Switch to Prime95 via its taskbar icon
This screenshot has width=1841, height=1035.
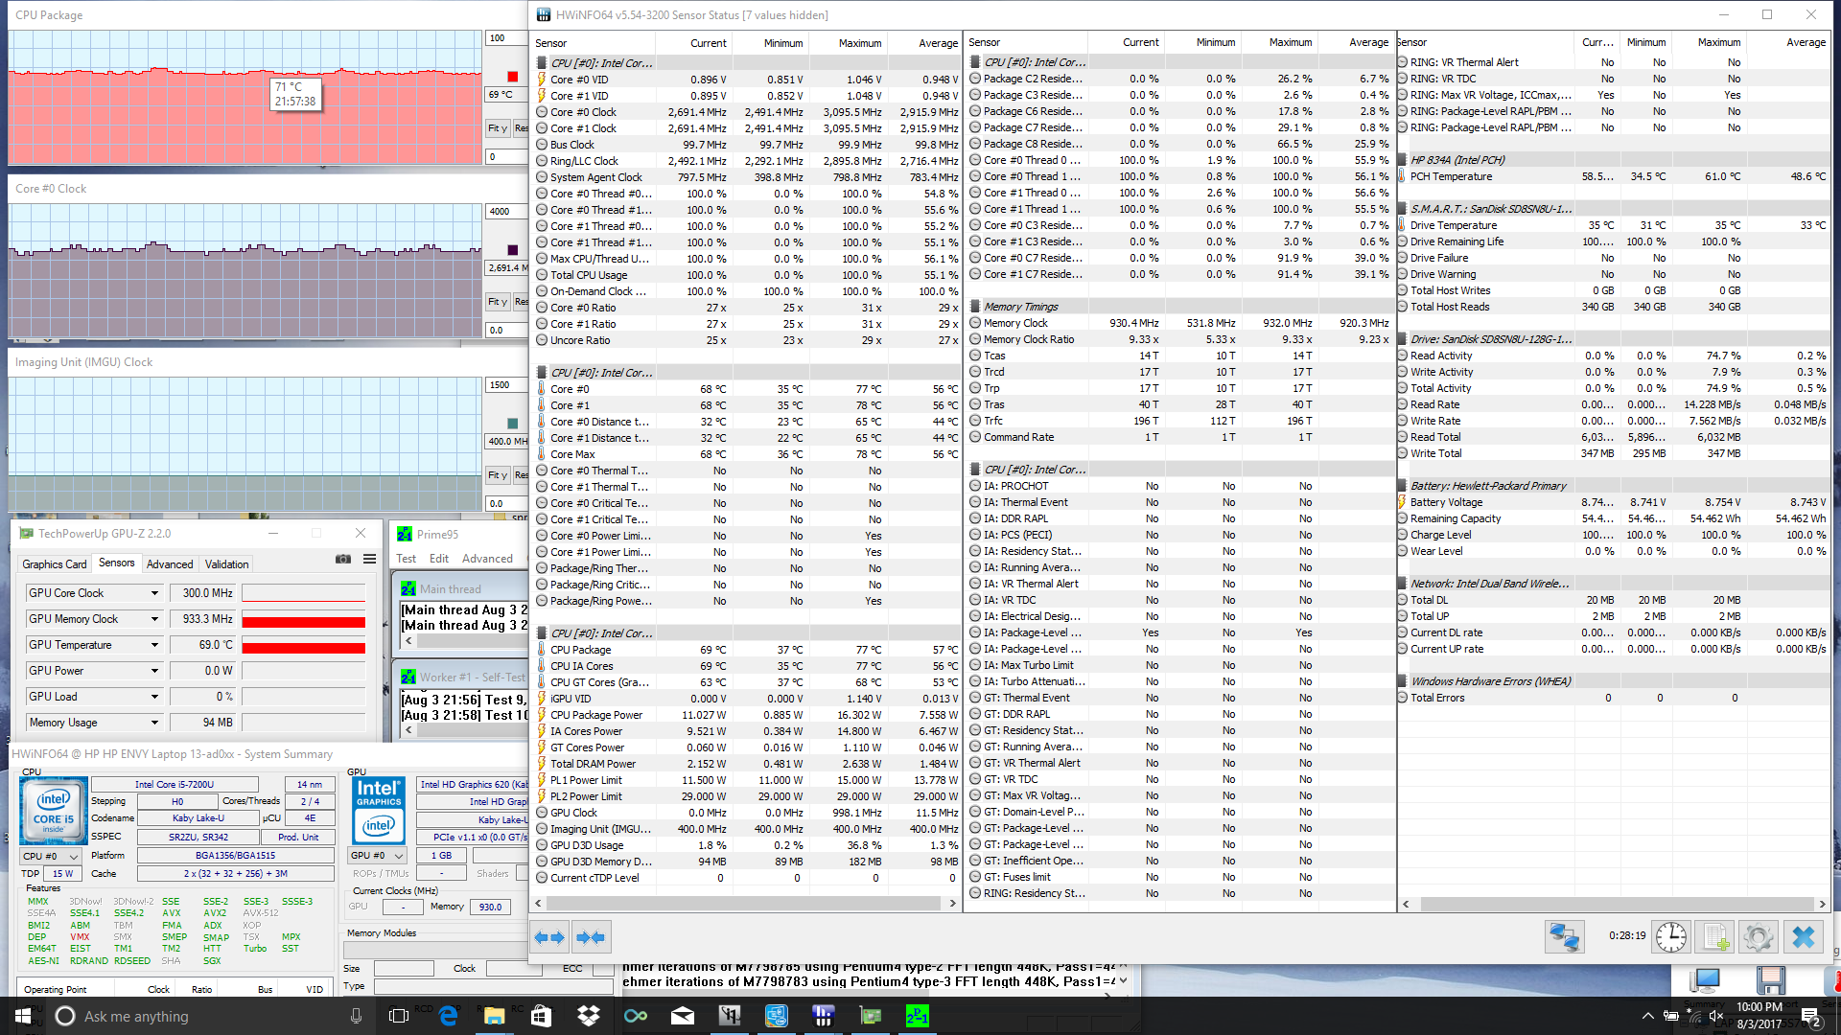pos(918,1016)
